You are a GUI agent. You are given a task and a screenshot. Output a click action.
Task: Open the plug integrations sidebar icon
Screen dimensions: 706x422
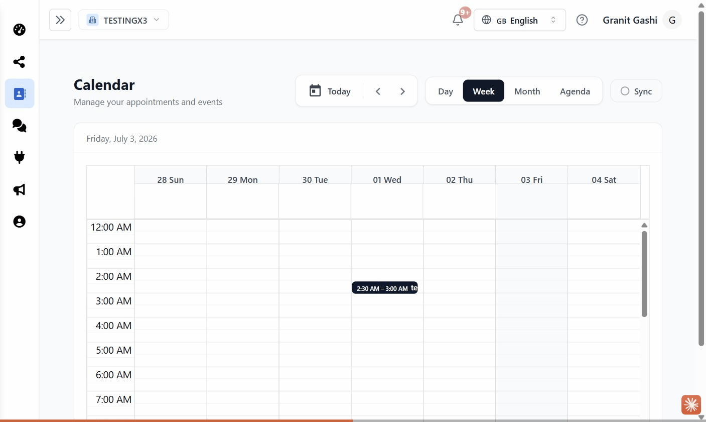[x=19, y=158]
